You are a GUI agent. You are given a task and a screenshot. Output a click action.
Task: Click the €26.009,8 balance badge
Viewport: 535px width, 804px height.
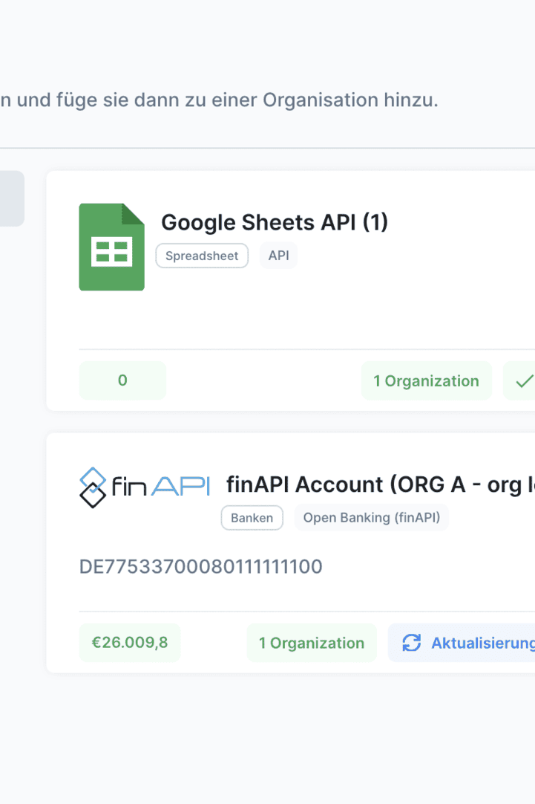(129, 643)
